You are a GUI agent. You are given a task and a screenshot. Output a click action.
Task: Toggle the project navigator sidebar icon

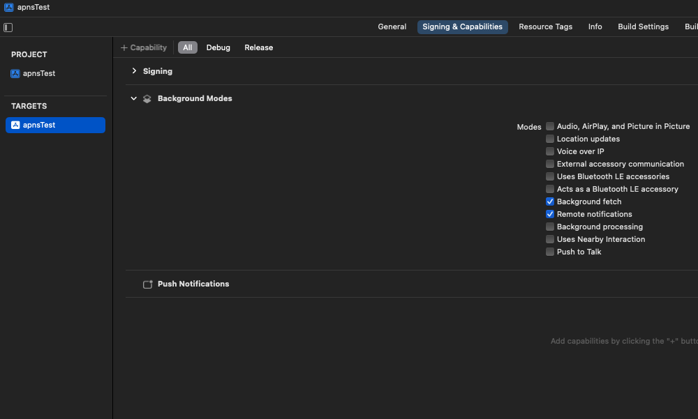[x=8, y=27]
